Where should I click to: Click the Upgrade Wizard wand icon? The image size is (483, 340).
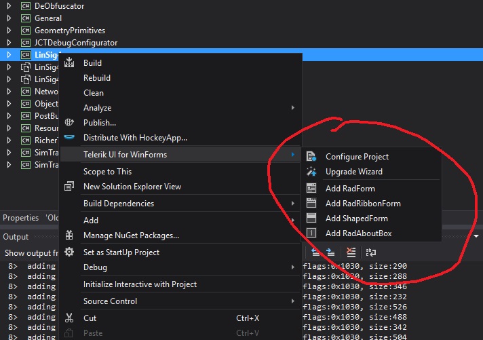[311, 172]
